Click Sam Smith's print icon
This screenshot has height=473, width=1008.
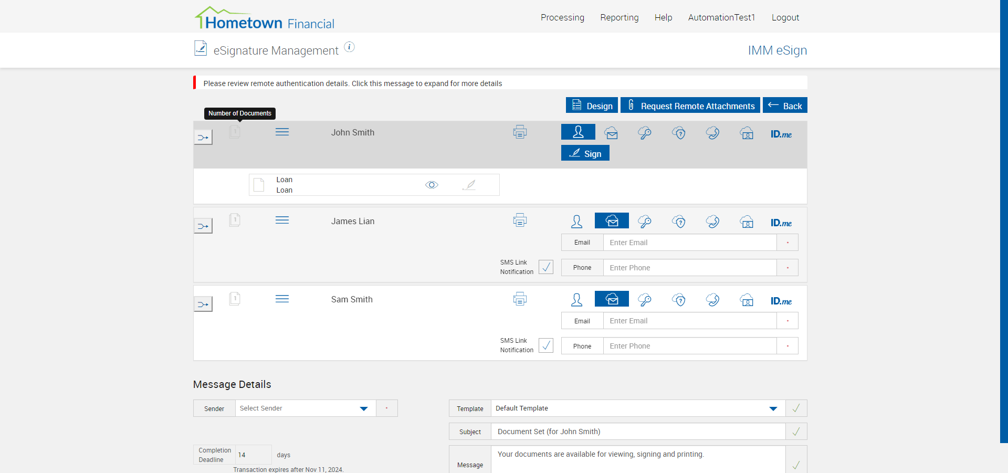(x=520, y=299)
